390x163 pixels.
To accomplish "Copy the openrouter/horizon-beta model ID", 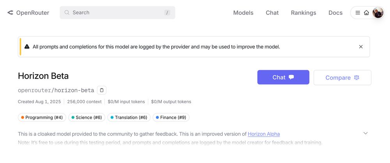I will [x=101, y=90].
